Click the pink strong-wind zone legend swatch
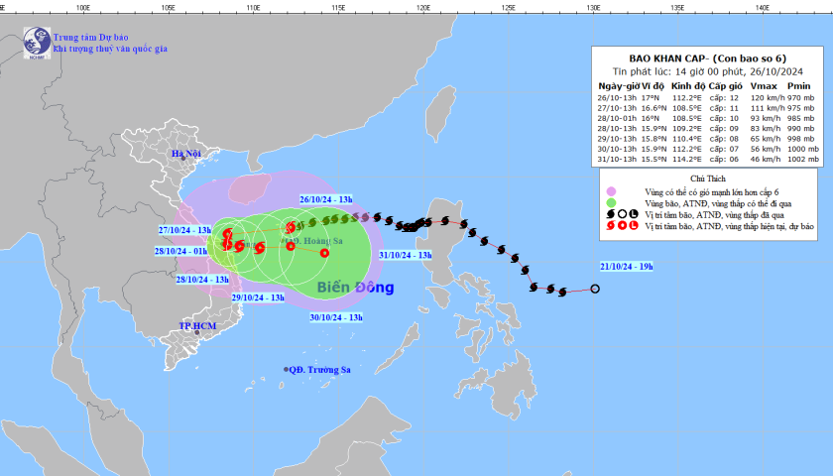 (x=611, y=189)
